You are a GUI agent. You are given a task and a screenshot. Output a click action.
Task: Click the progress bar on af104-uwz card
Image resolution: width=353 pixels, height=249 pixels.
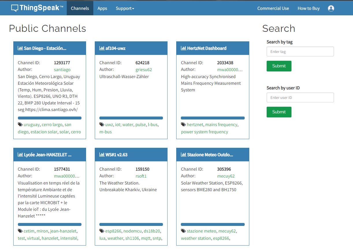pyautogui.click(x=131, y=118)
